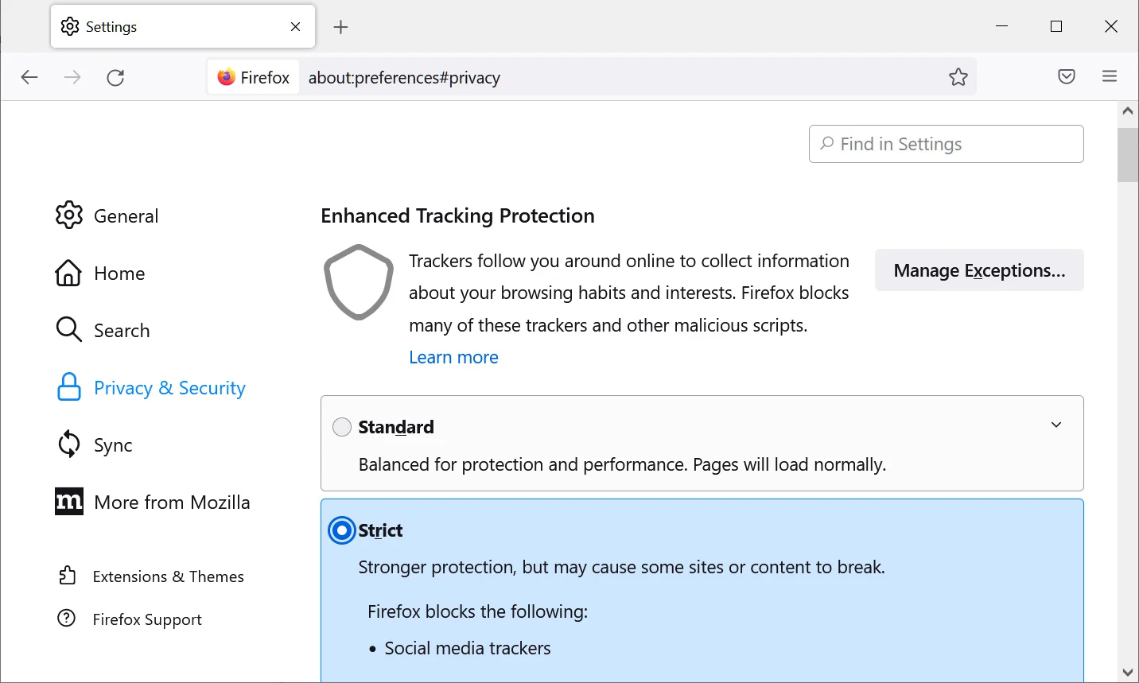
Task: Close the Settings tab
Action: [295, 27]
